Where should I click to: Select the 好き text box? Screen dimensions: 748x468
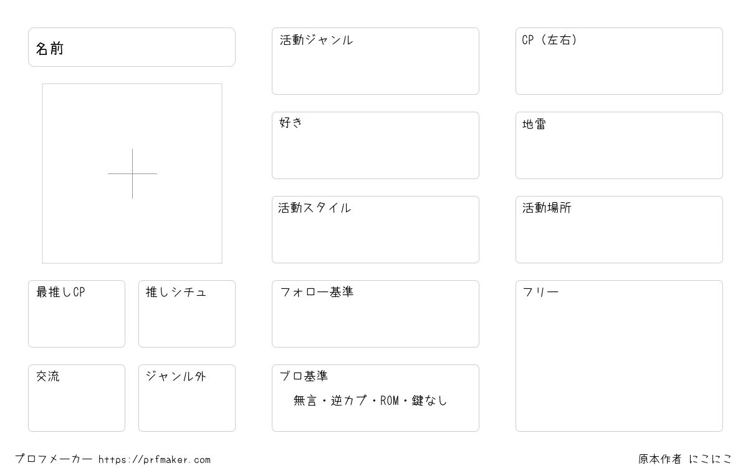[x=375, y=145]
